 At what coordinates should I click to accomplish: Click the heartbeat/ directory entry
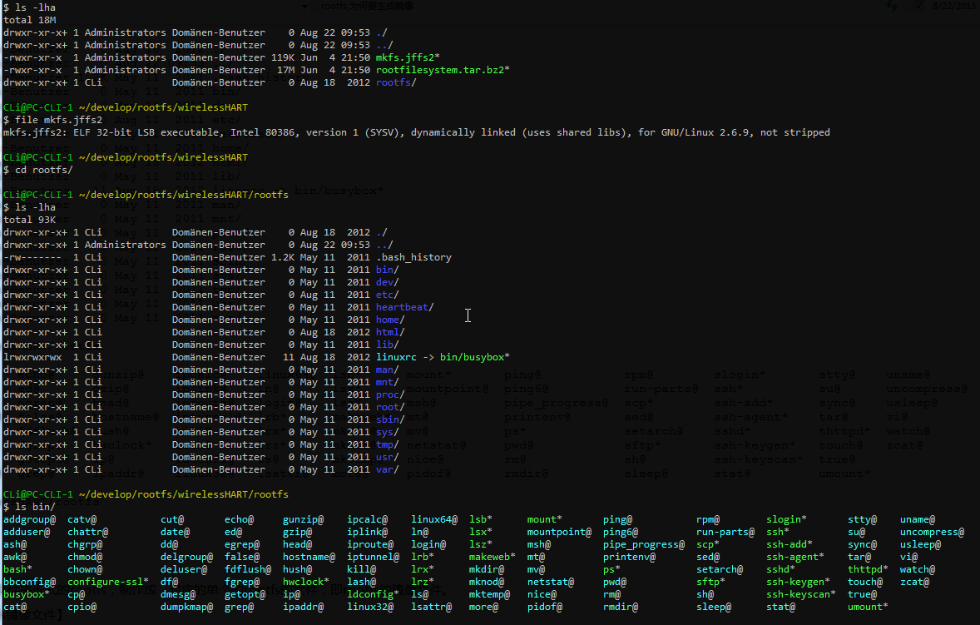(404, 307)
